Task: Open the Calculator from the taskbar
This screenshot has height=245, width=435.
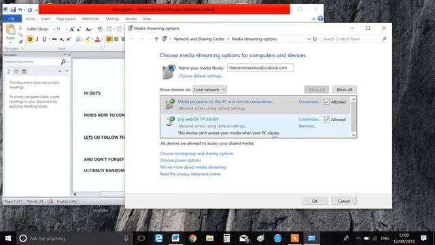Action: click(226, 238)
